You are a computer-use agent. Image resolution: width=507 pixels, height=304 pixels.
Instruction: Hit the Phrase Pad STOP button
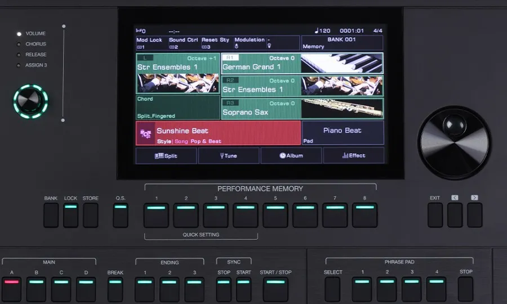click(466, 289)
